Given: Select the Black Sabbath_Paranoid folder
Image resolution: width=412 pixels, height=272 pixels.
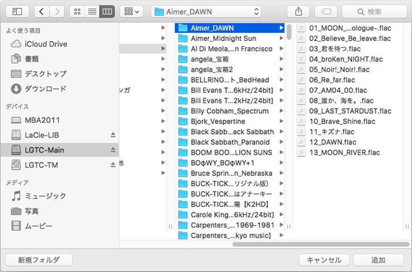Looking at the screenshot, I should 230,142.
